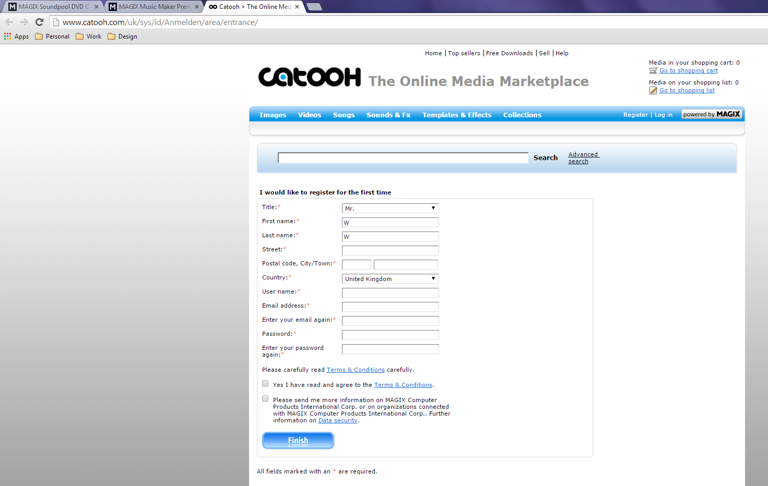Click the page icon in address bar
Viewport: 768px width, 486px height.
(56, 22)
